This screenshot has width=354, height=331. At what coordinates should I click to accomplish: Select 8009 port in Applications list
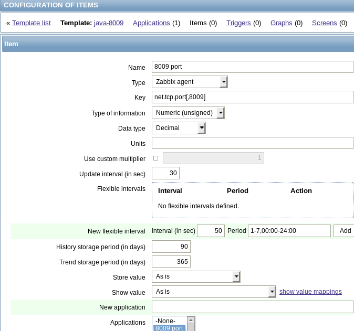(170, 328)
